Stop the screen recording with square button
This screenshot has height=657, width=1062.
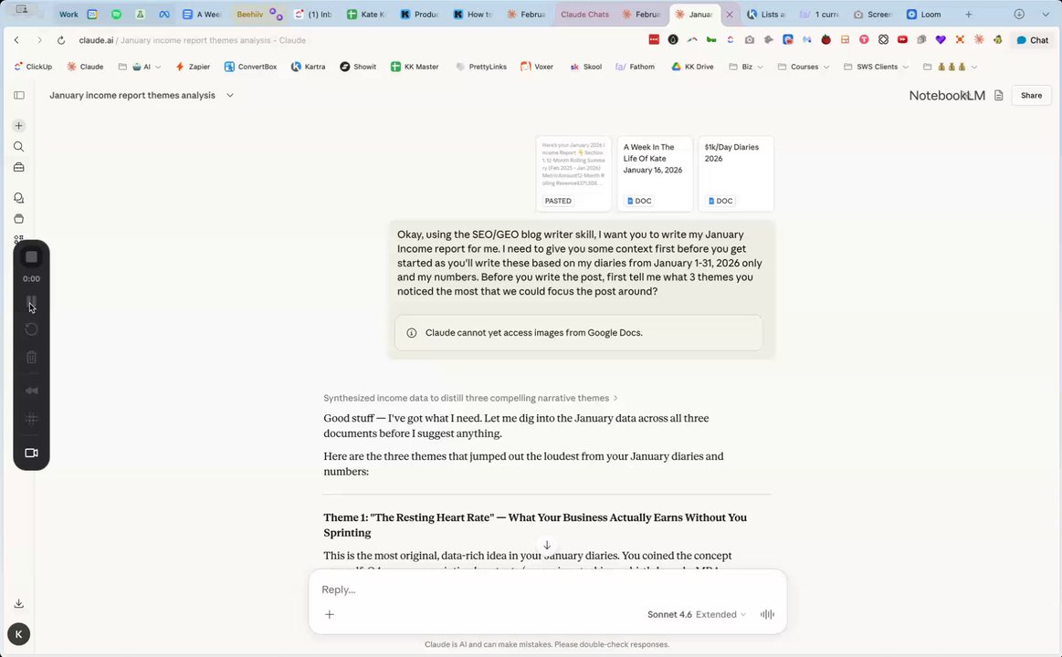coord(31,257)
